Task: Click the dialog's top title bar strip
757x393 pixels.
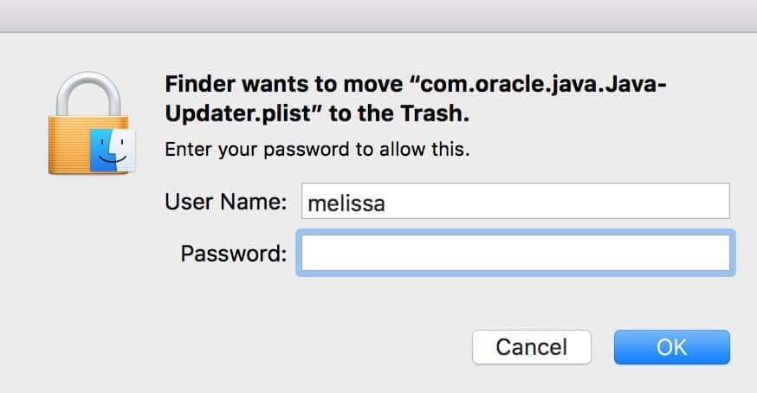Action: coord(378,16)
